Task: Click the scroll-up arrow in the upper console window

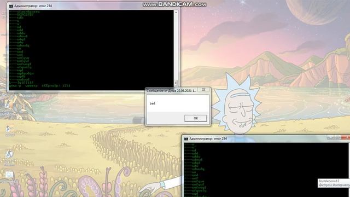Action: pos(176,12)
